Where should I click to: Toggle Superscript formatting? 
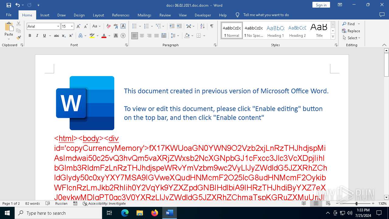coord(71,36)
